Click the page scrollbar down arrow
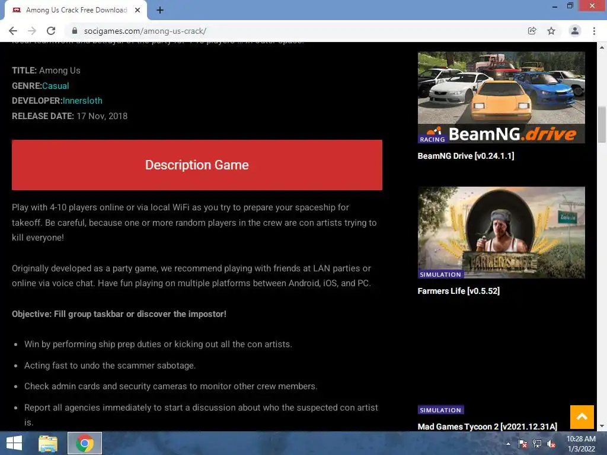 tap(602, 426)
